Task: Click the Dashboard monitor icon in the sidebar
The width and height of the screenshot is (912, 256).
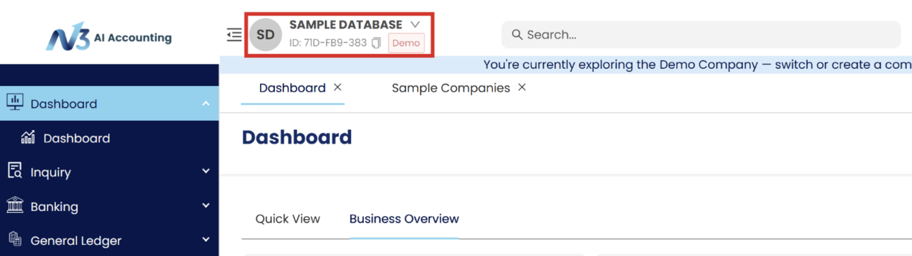Action: [x=15, y=102]
